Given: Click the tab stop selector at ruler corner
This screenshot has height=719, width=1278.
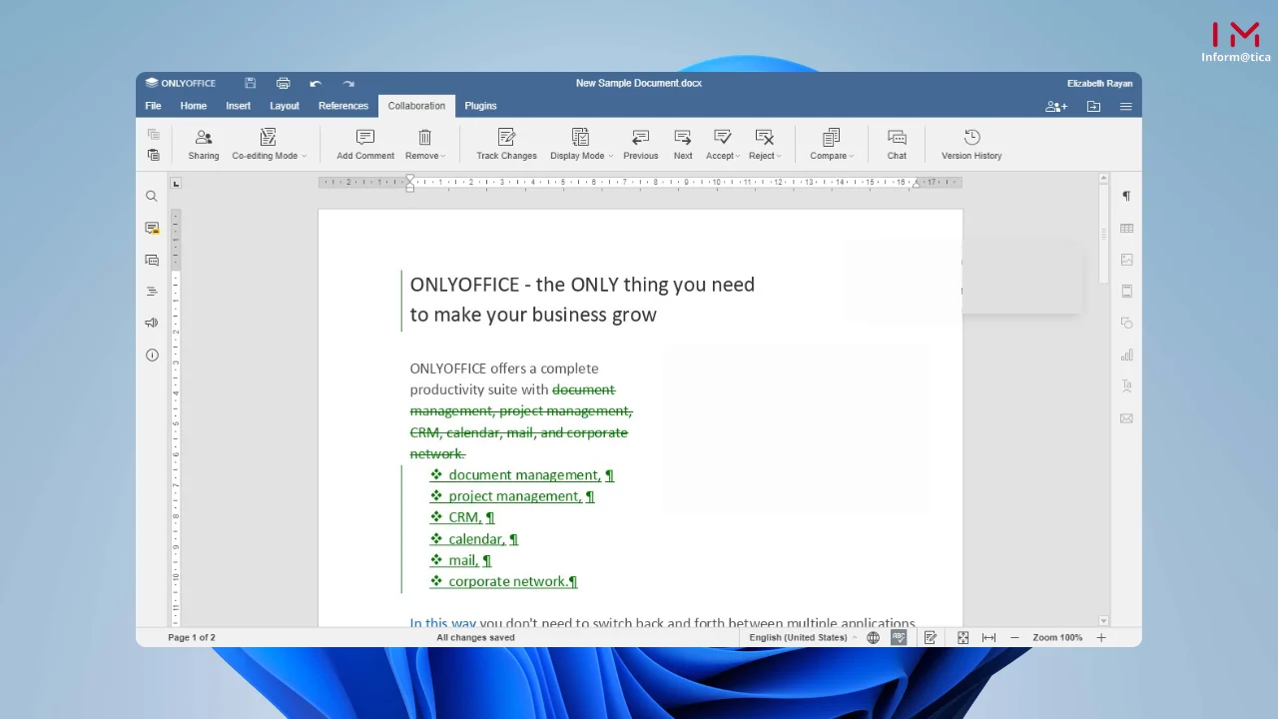Looking at the screenshot, I should point(176,184).
